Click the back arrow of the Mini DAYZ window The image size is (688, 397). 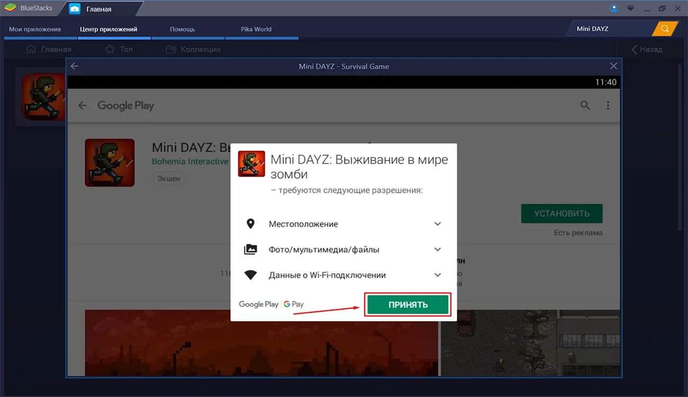tap(74, 66)
